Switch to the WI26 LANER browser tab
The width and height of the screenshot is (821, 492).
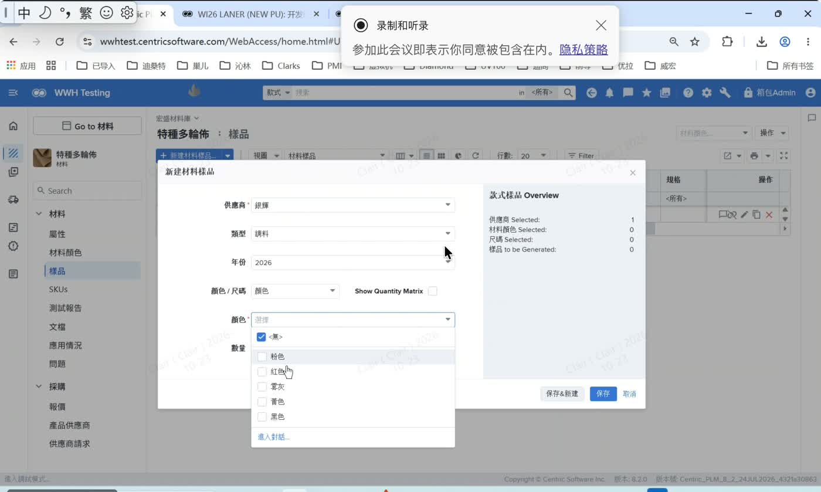251,14
